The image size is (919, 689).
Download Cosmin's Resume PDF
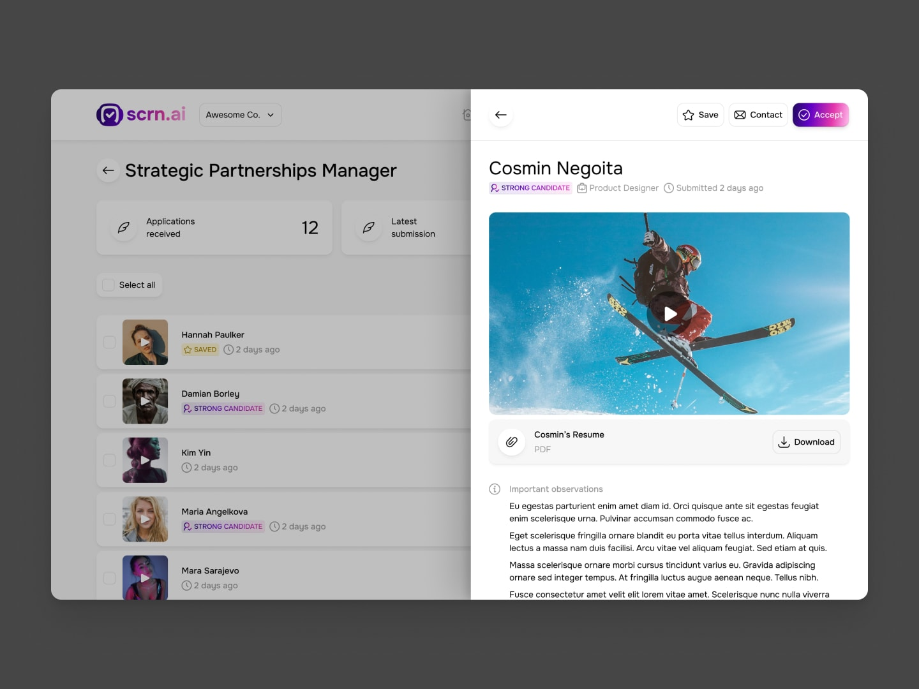[x=807, y=441]
